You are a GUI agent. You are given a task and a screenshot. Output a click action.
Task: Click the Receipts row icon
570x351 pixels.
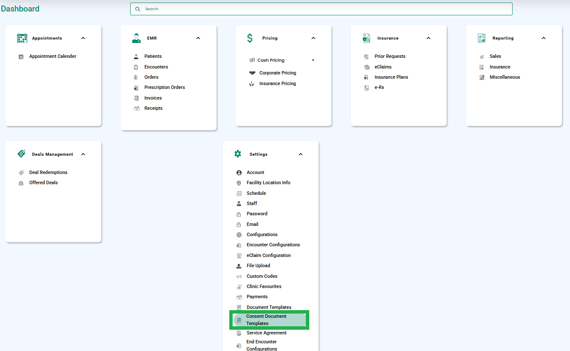(x=137, y=108)
